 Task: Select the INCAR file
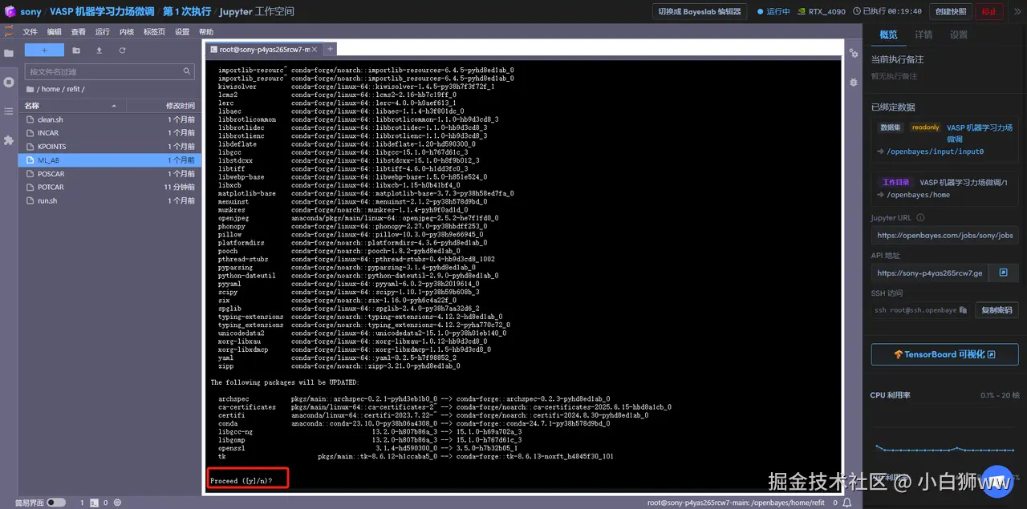(109, 133)
